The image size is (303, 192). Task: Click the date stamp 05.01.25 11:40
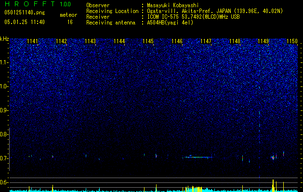[x=25, y=22]
